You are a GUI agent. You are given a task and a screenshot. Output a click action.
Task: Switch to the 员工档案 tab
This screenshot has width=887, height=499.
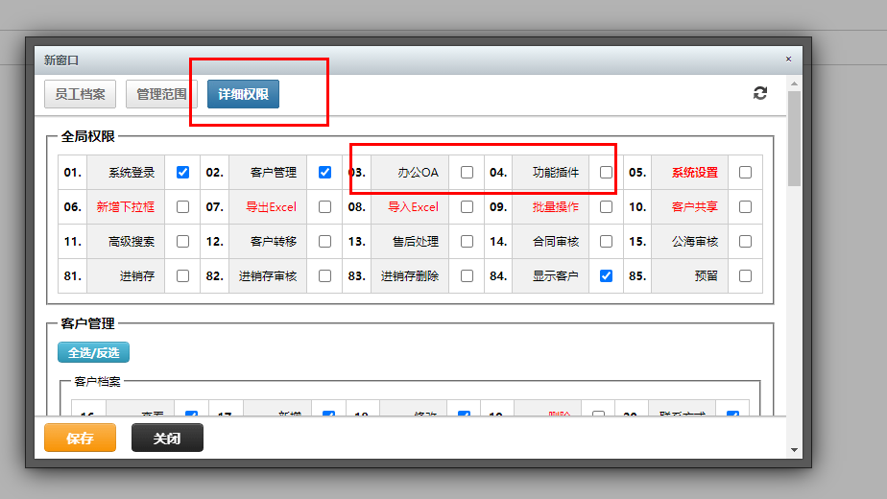pos(80,94)
